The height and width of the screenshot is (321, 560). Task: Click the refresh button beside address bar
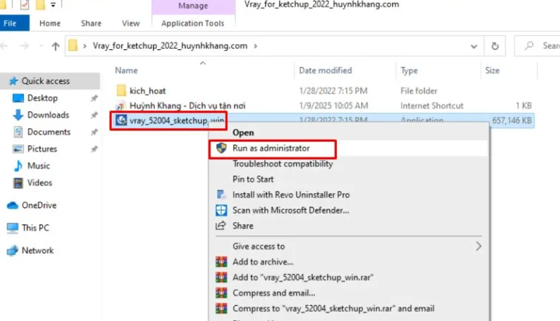[x=495, y=46]
